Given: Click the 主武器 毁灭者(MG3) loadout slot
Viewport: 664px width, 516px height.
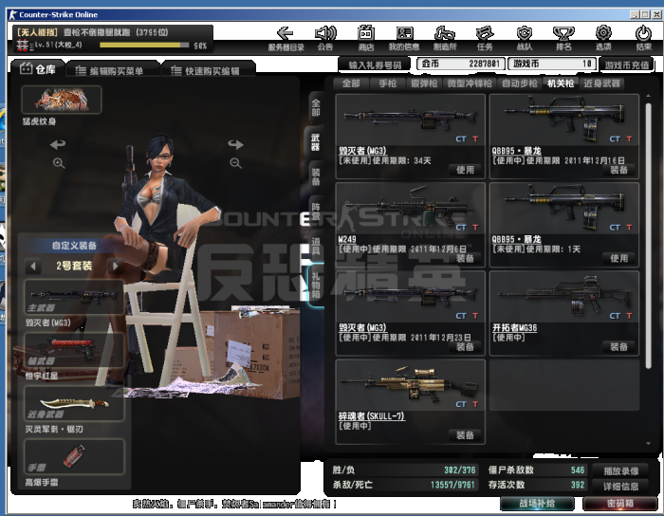Looking at the screenshot, I should click(74, 297).
